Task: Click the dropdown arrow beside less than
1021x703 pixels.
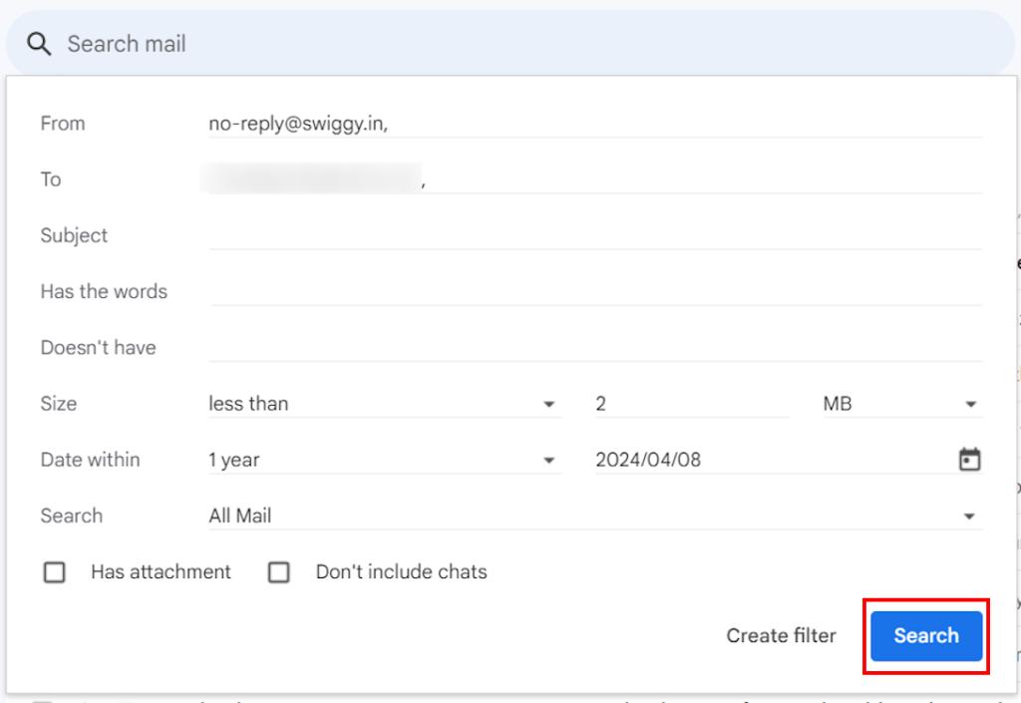Action: coord(549,405)
